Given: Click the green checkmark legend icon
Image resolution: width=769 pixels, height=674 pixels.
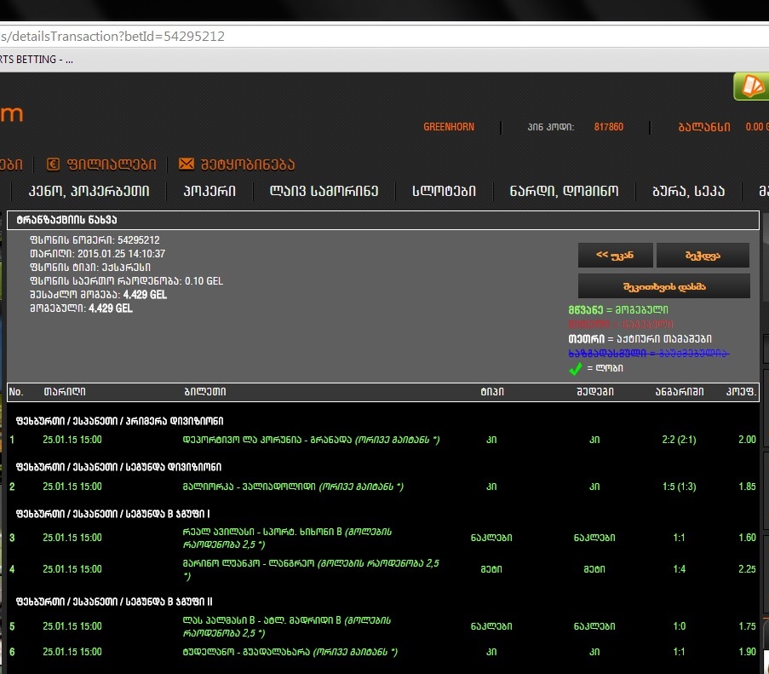Looking at the screenshot, I should tap(576, 369).
